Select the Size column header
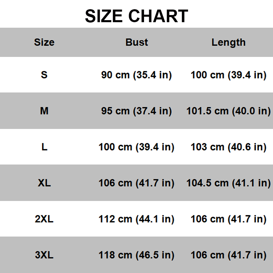The image size is (273, 273). (x=44, y=42)
